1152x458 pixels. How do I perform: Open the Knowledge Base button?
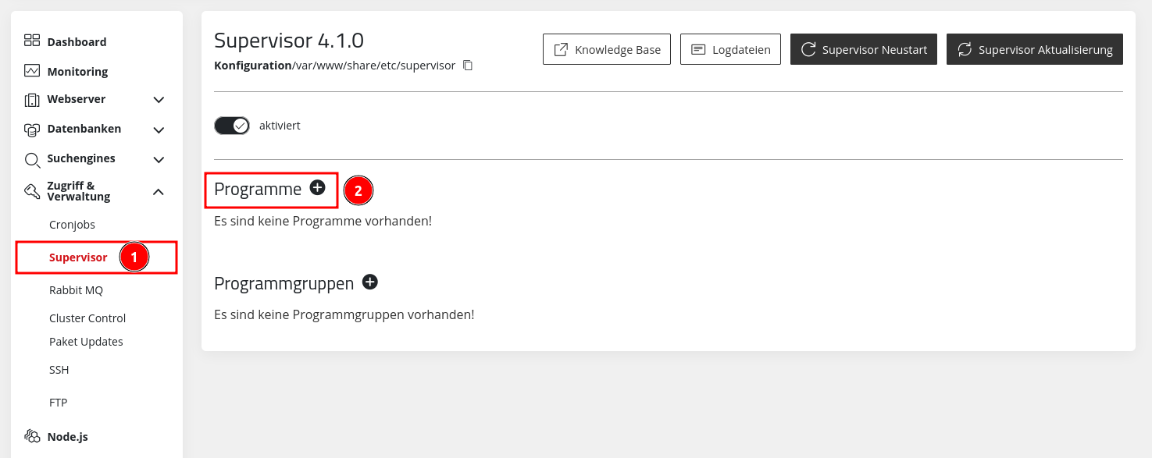607,49
